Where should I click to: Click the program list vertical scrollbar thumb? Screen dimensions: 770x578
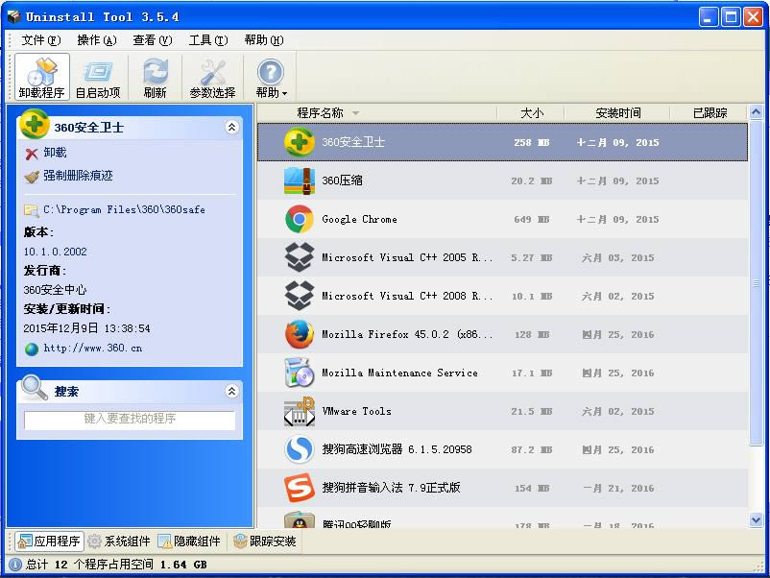point(756,283)
